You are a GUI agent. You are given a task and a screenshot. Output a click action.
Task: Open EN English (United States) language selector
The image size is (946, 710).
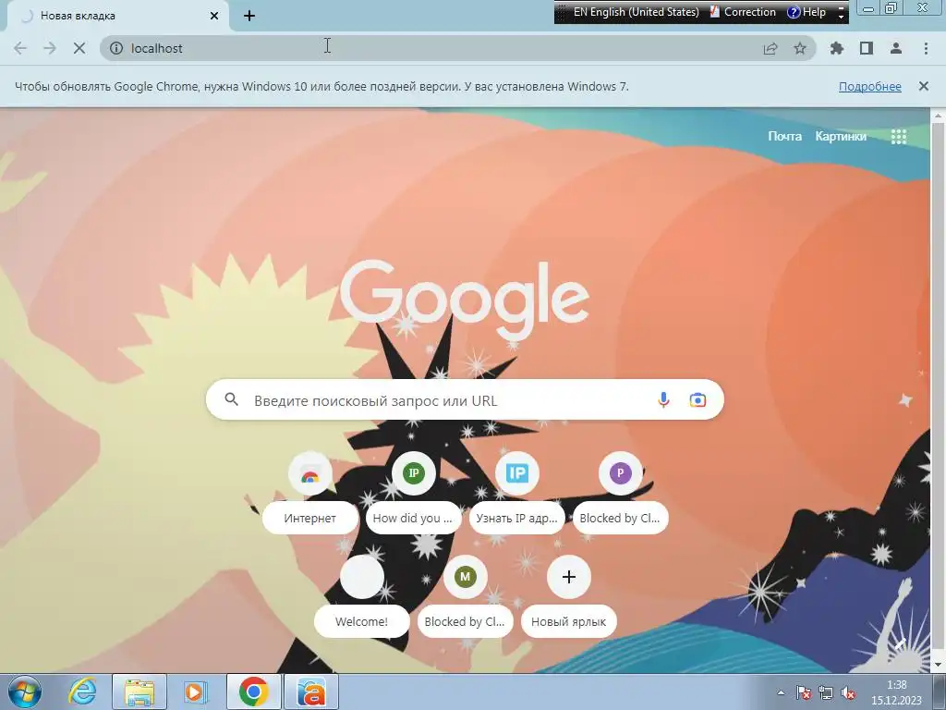[636, 12]
